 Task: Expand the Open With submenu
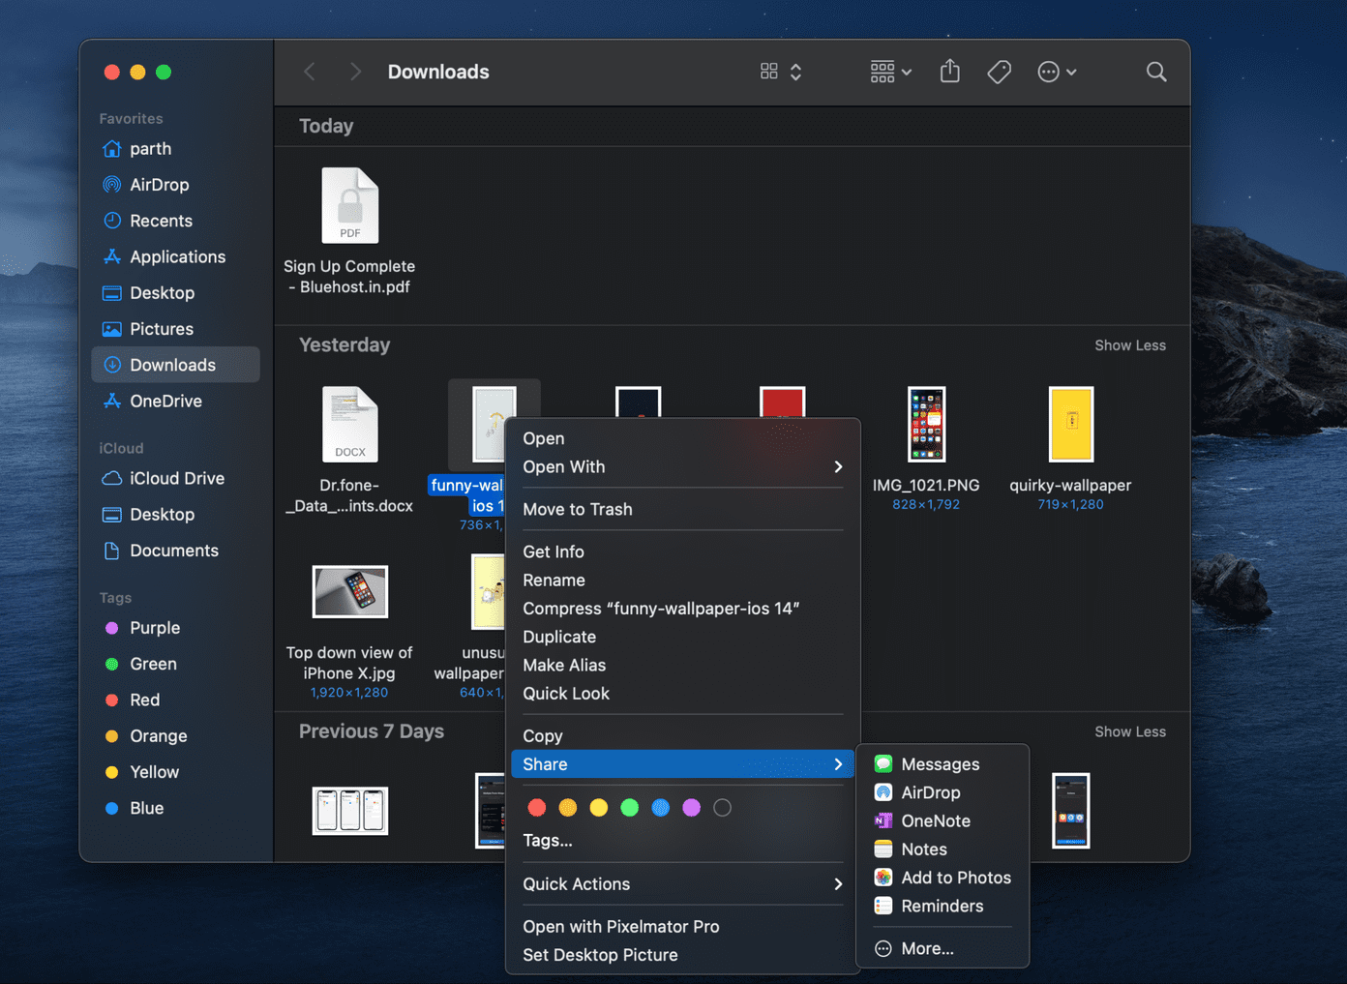(682, 466)
